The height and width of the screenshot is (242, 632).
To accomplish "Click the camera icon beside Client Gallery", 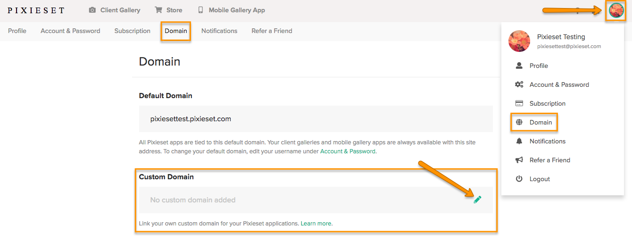I will tap(92, 10).
